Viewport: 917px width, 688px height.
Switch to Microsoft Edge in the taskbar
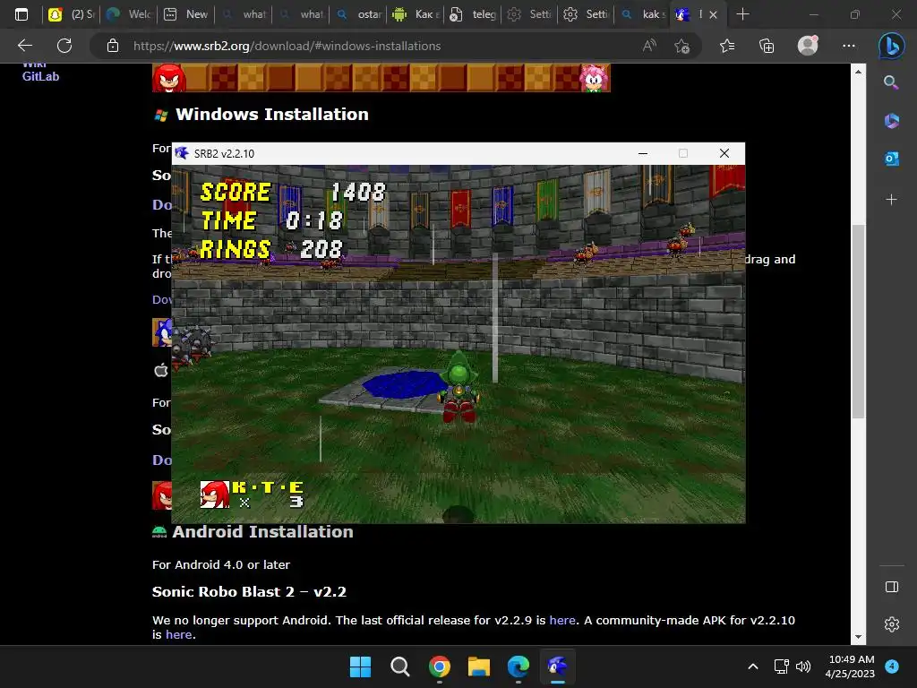coord(518,666)
